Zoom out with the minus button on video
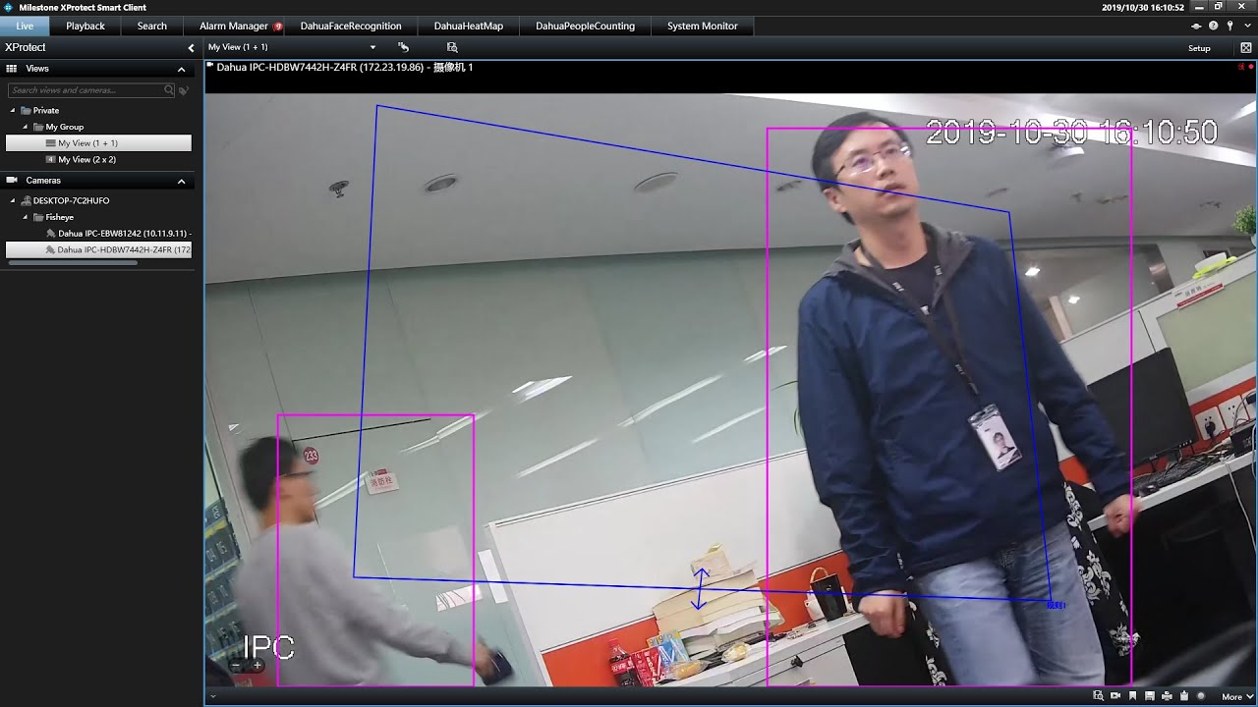1258x707 pixels. pyautogui.click(x=235, y=666)
